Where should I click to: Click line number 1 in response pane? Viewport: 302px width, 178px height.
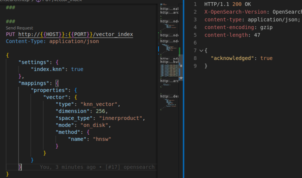195,4
